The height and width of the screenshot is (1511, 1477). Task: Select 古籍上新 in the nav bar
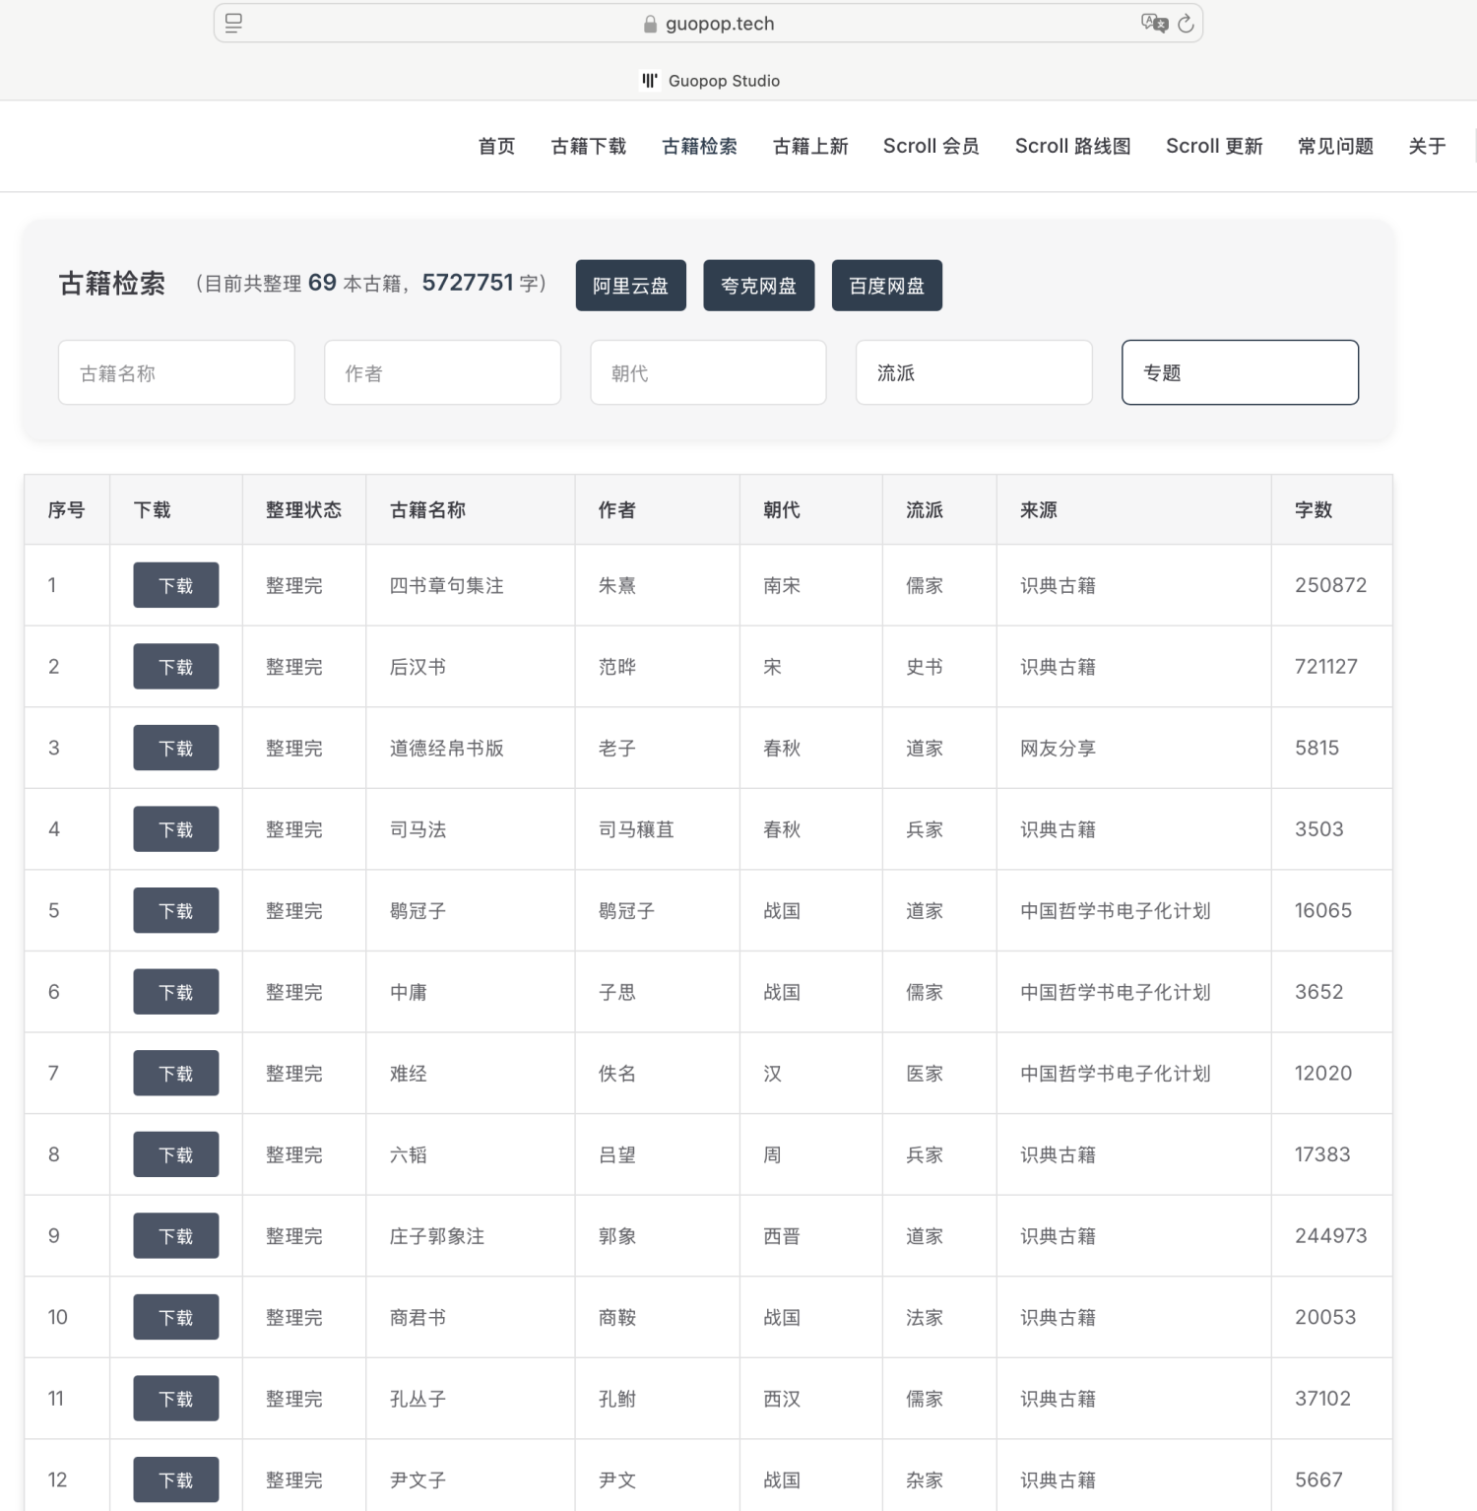click(809, 147)
